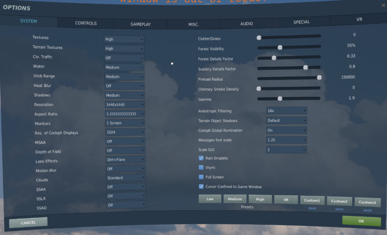This screenshot has height=235, width=387.
Task: Apply the High graphics preset
Action: (260, 199)
